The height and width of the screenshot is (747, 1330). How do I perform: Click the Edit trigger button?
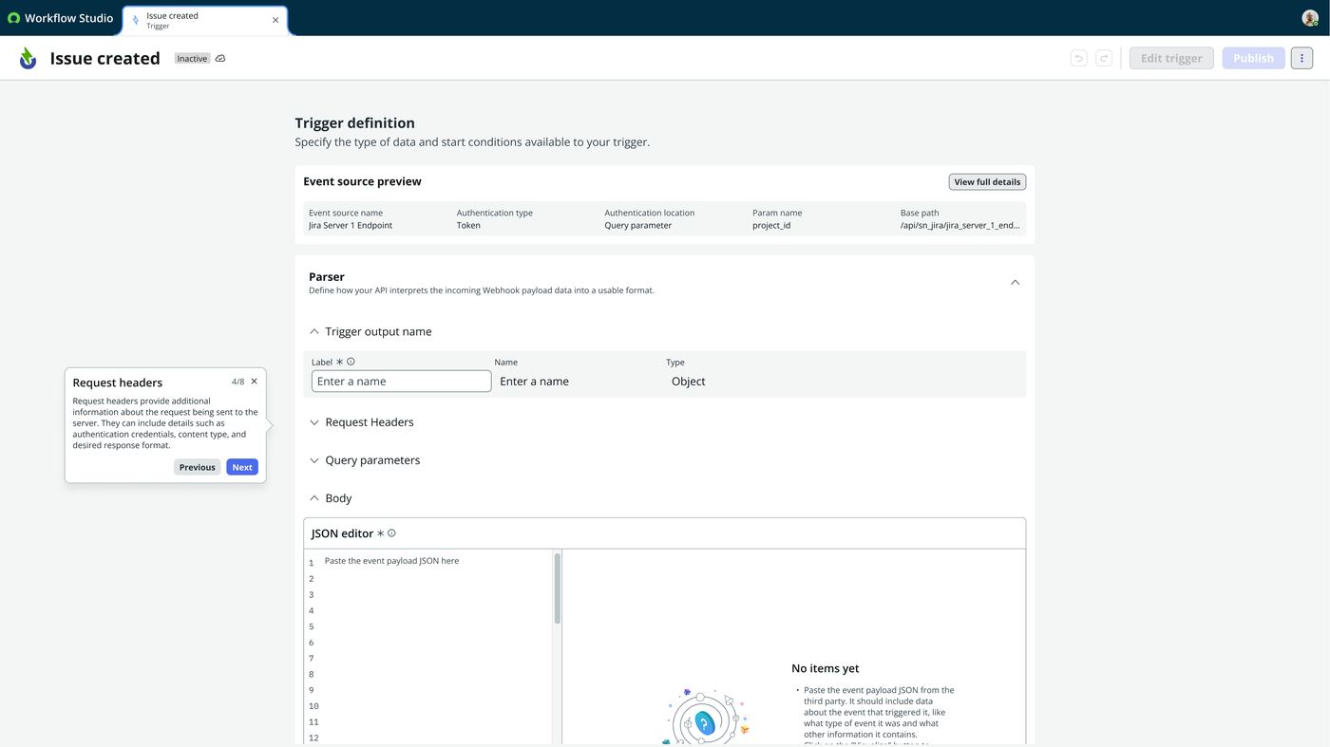pos(1171,58)
